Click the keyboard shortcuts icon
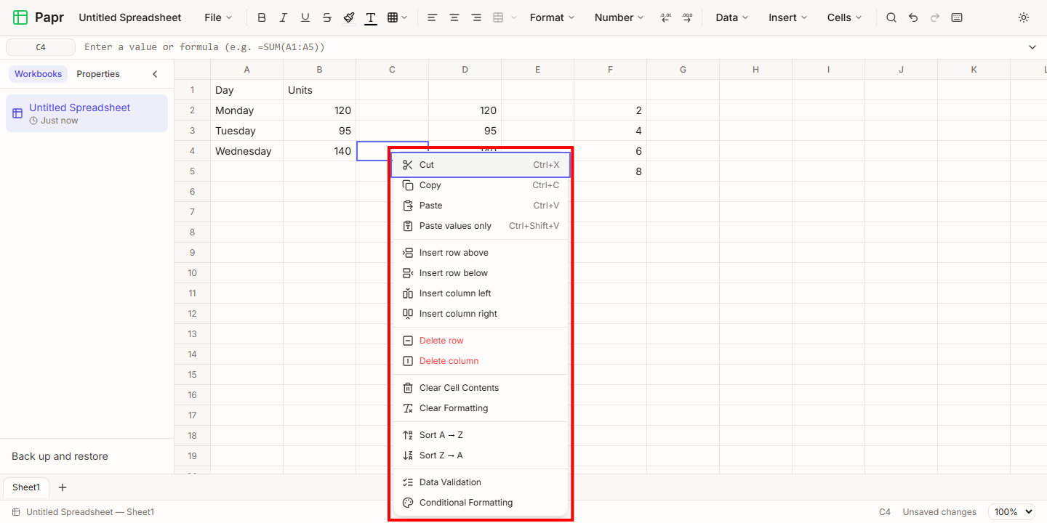 (x=957, y=17)
